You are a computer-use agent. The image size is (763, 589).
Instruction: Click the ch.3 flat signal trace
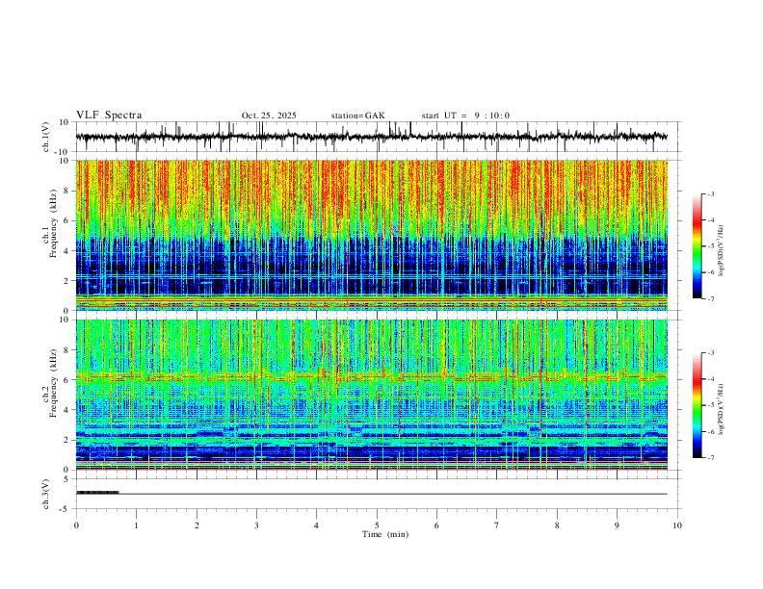372,494
